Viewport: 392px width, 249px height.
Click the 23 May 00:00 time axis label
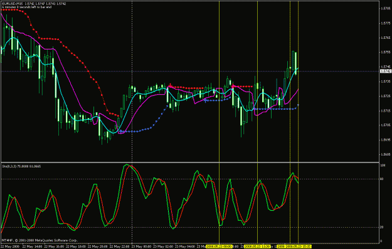pyautogui.click(x=140, y=246)
